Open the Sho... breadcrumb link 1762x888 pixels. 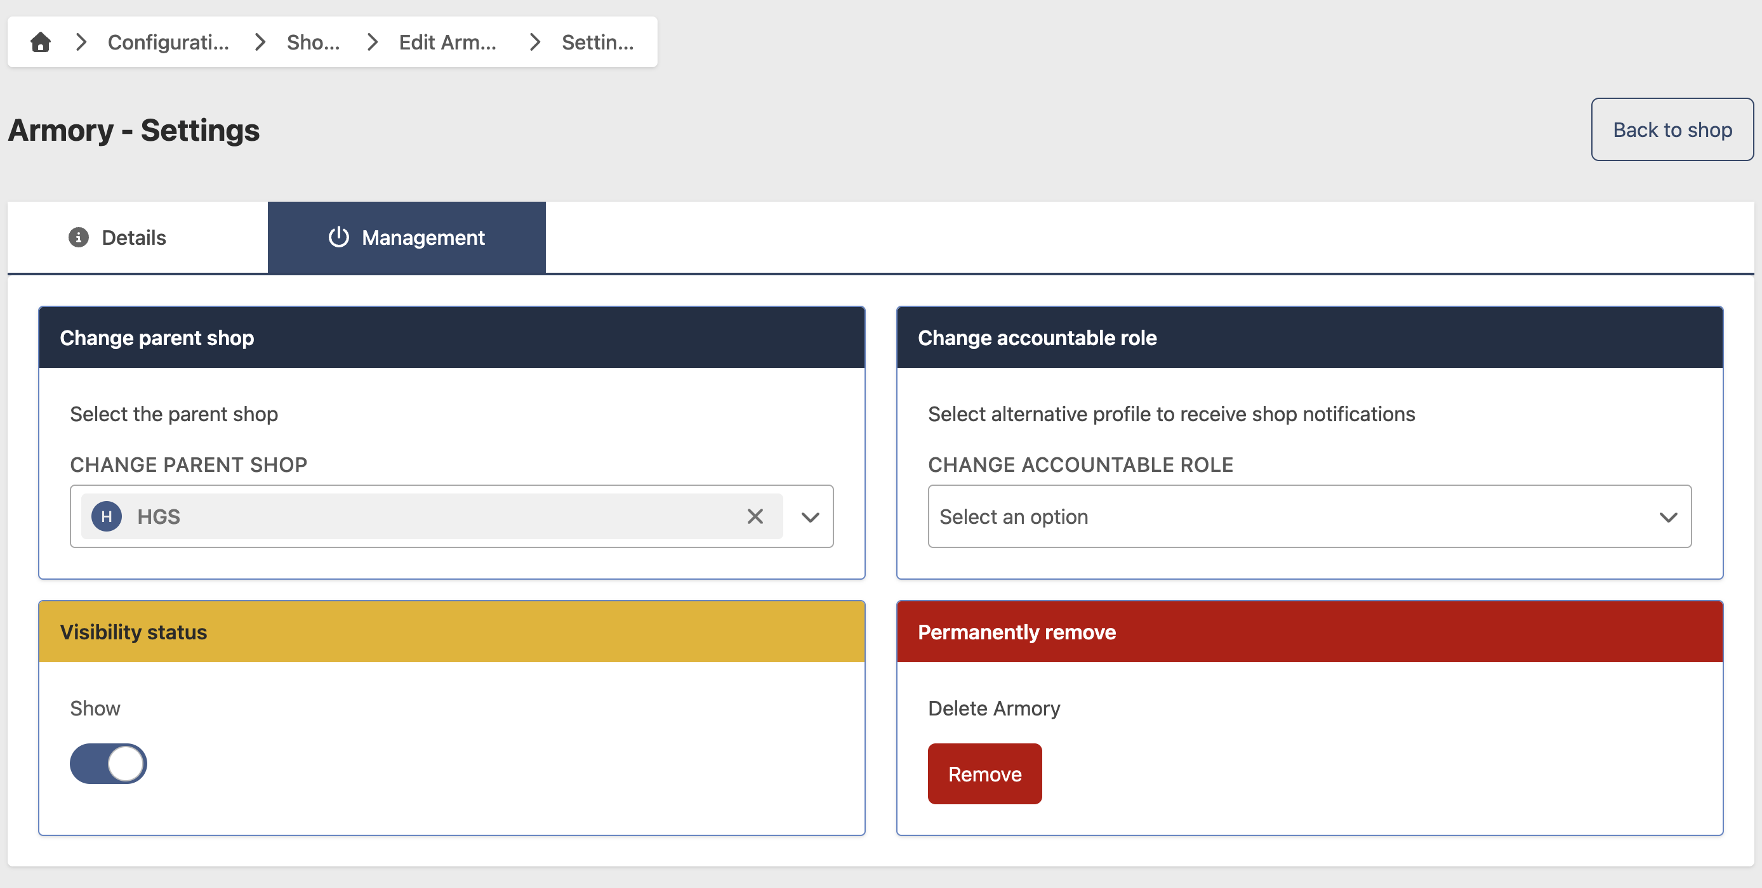click(x=314, y=42)
